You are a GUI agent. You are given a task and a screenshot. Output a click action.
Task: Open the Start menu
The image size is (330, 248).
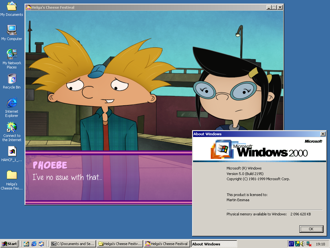click(9, 244)
